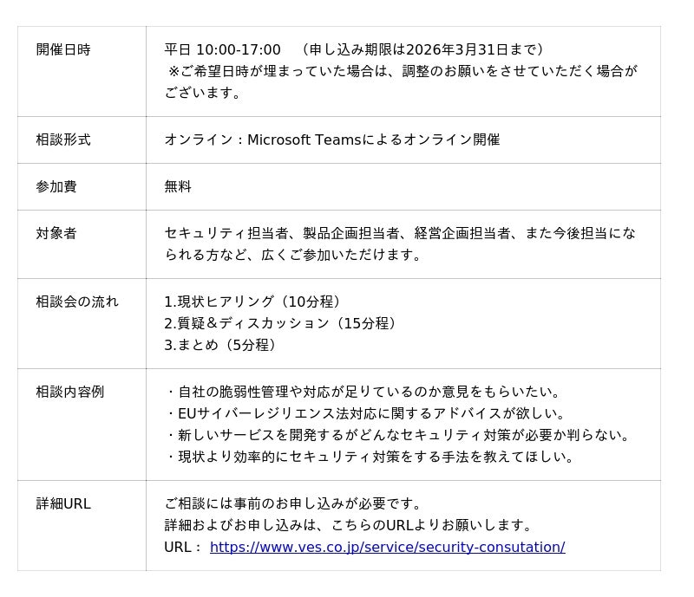The height and width of the screenshot is (597, 694).
Task: Click the 2.質疑＆ディスカッション step line
Action: click(283, 323)
